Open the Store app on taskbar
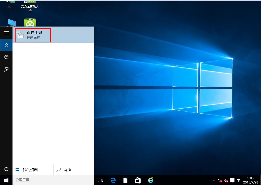 pyautogui.click(x=138, y=180)
